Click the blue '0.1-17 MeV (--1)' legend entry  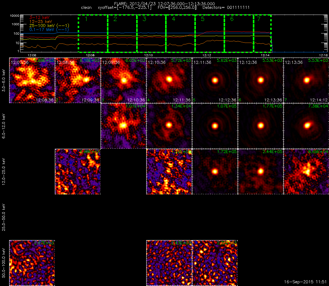[49, 30]
